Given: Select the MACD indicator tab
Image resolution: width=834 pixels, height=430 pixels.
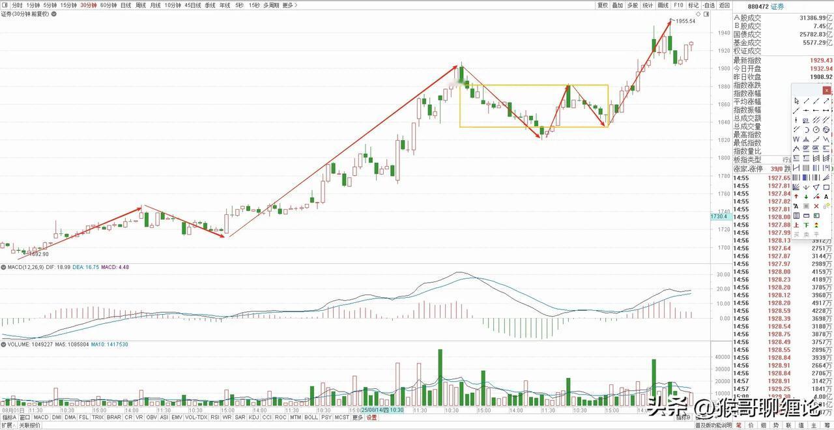Looking at the screenshot, I should coord(41,417).
